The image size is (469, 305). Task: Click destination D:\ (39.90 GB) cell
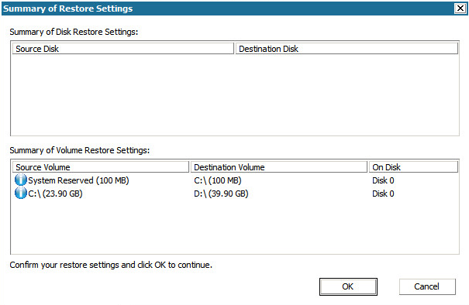[x=221, y=194]
